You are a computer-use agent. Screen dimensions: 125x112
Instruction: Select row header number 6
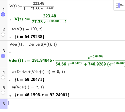pyautogui.click(x=4, y=104)
